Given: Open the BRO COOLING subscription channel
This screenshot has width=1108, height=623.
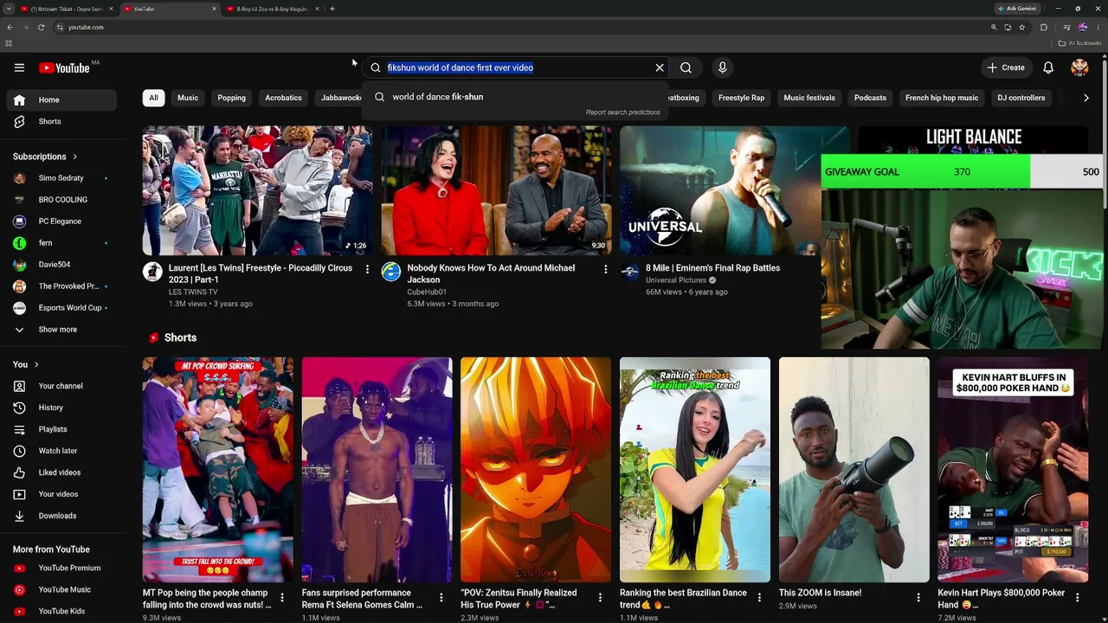Looking at the screenshot, I should click(x=61, y=200).
